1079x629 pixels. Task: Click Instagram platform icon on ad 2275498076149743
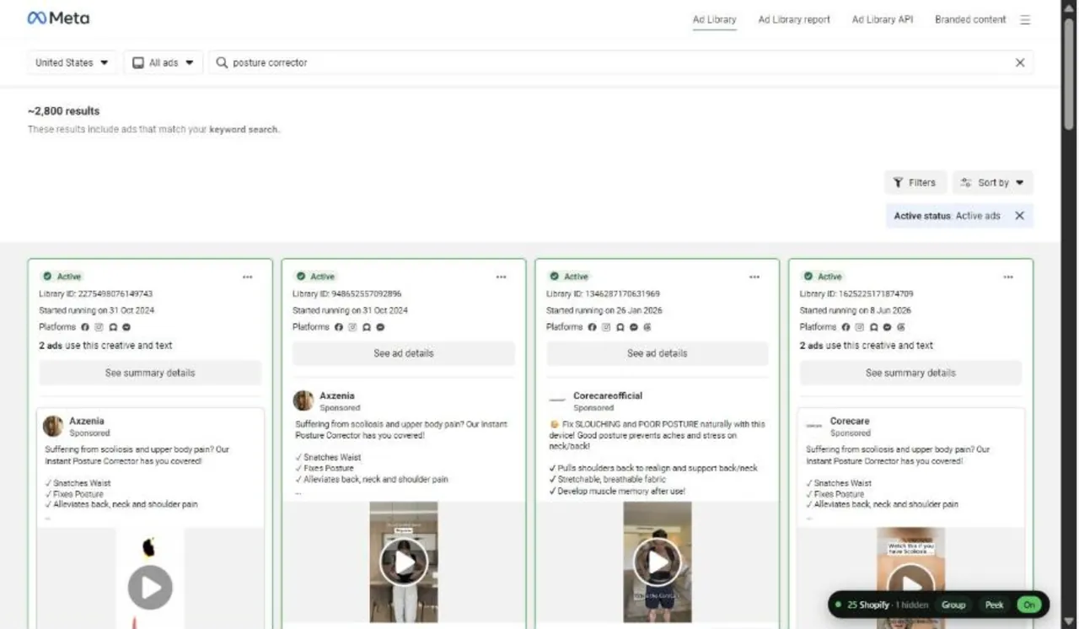[x=99, y=327]
